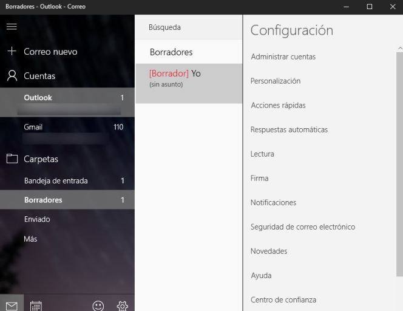Open Novedades entry

269,251
